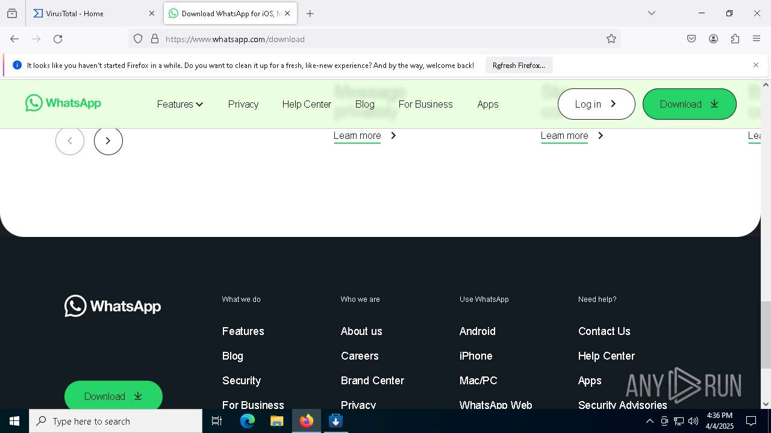Click the Firefox icon on the taskbar
The image size is (771, 433).
(307, 421)
